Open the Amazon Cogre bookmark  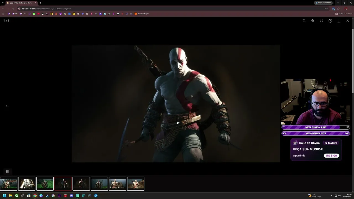click(142, 14)
